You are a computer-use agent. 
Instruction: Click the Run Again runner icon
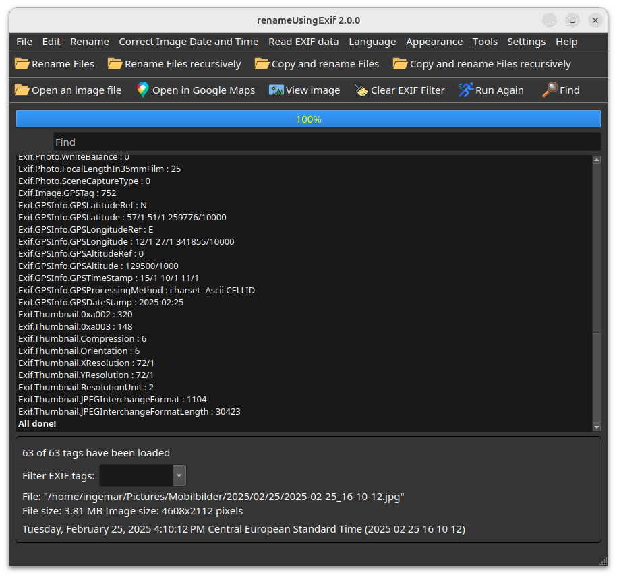tap(465, 90)
